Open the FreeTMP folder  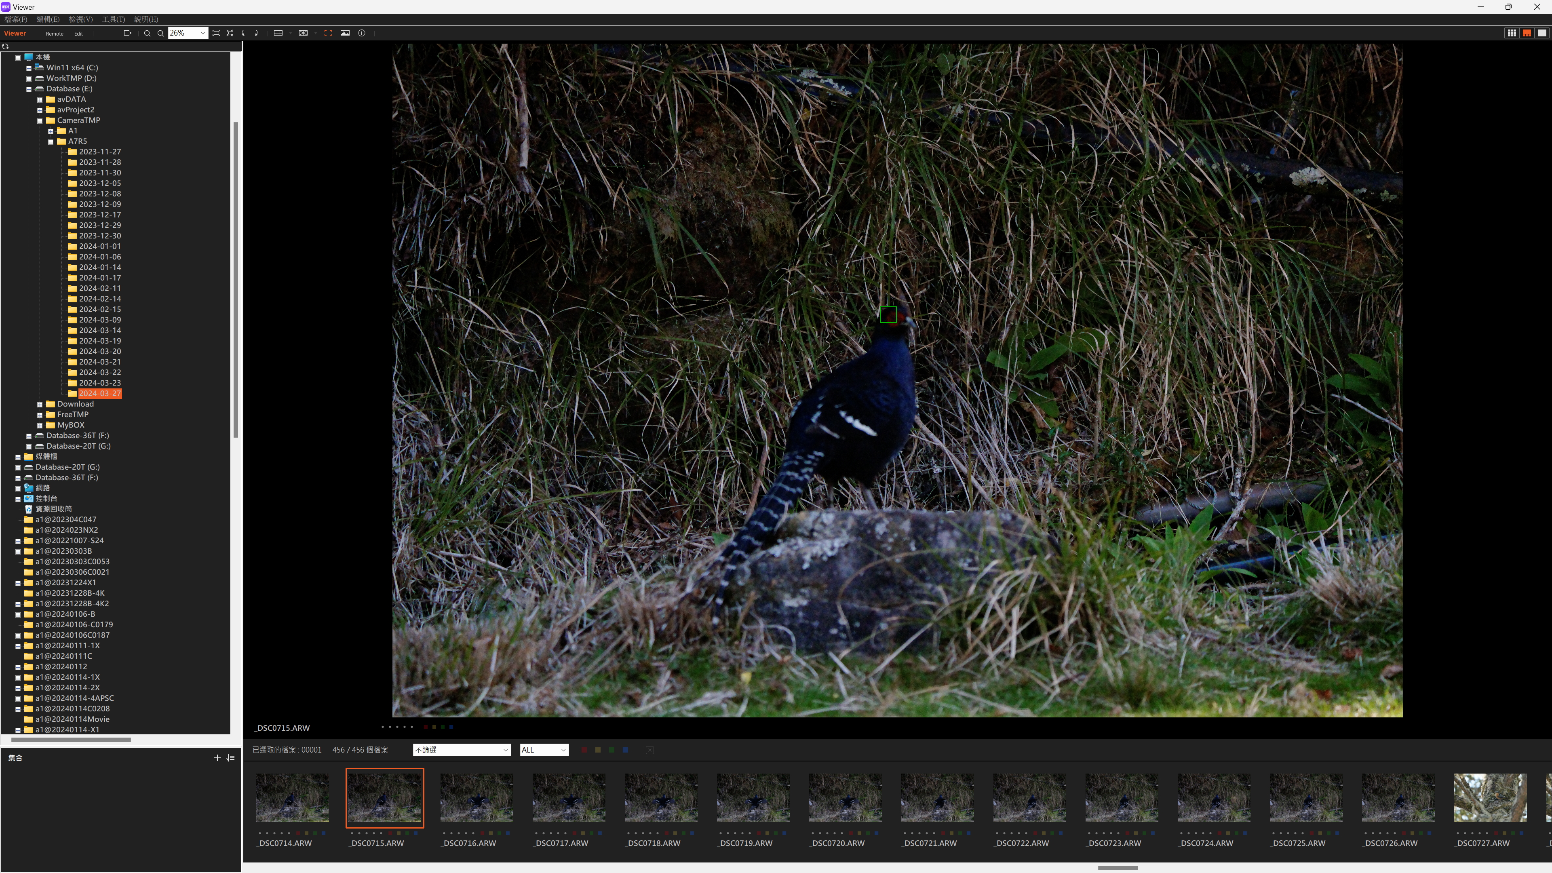72,415
